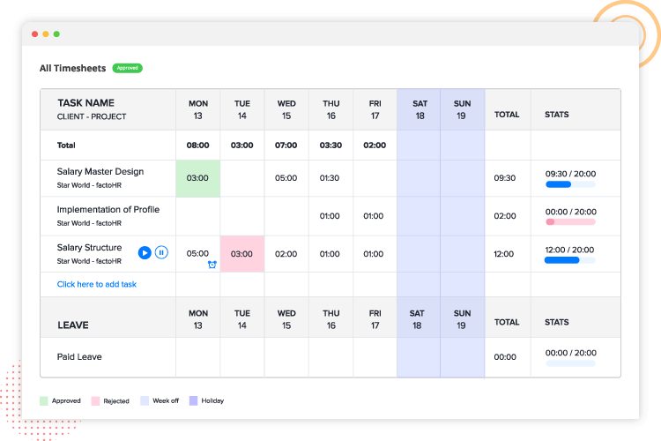Select Implementation of Profile task name

(108, 210)
